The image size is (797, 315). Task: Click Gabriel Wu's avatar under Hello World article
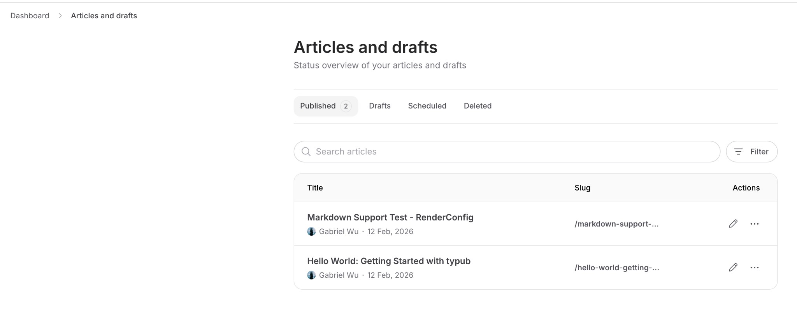311,275
